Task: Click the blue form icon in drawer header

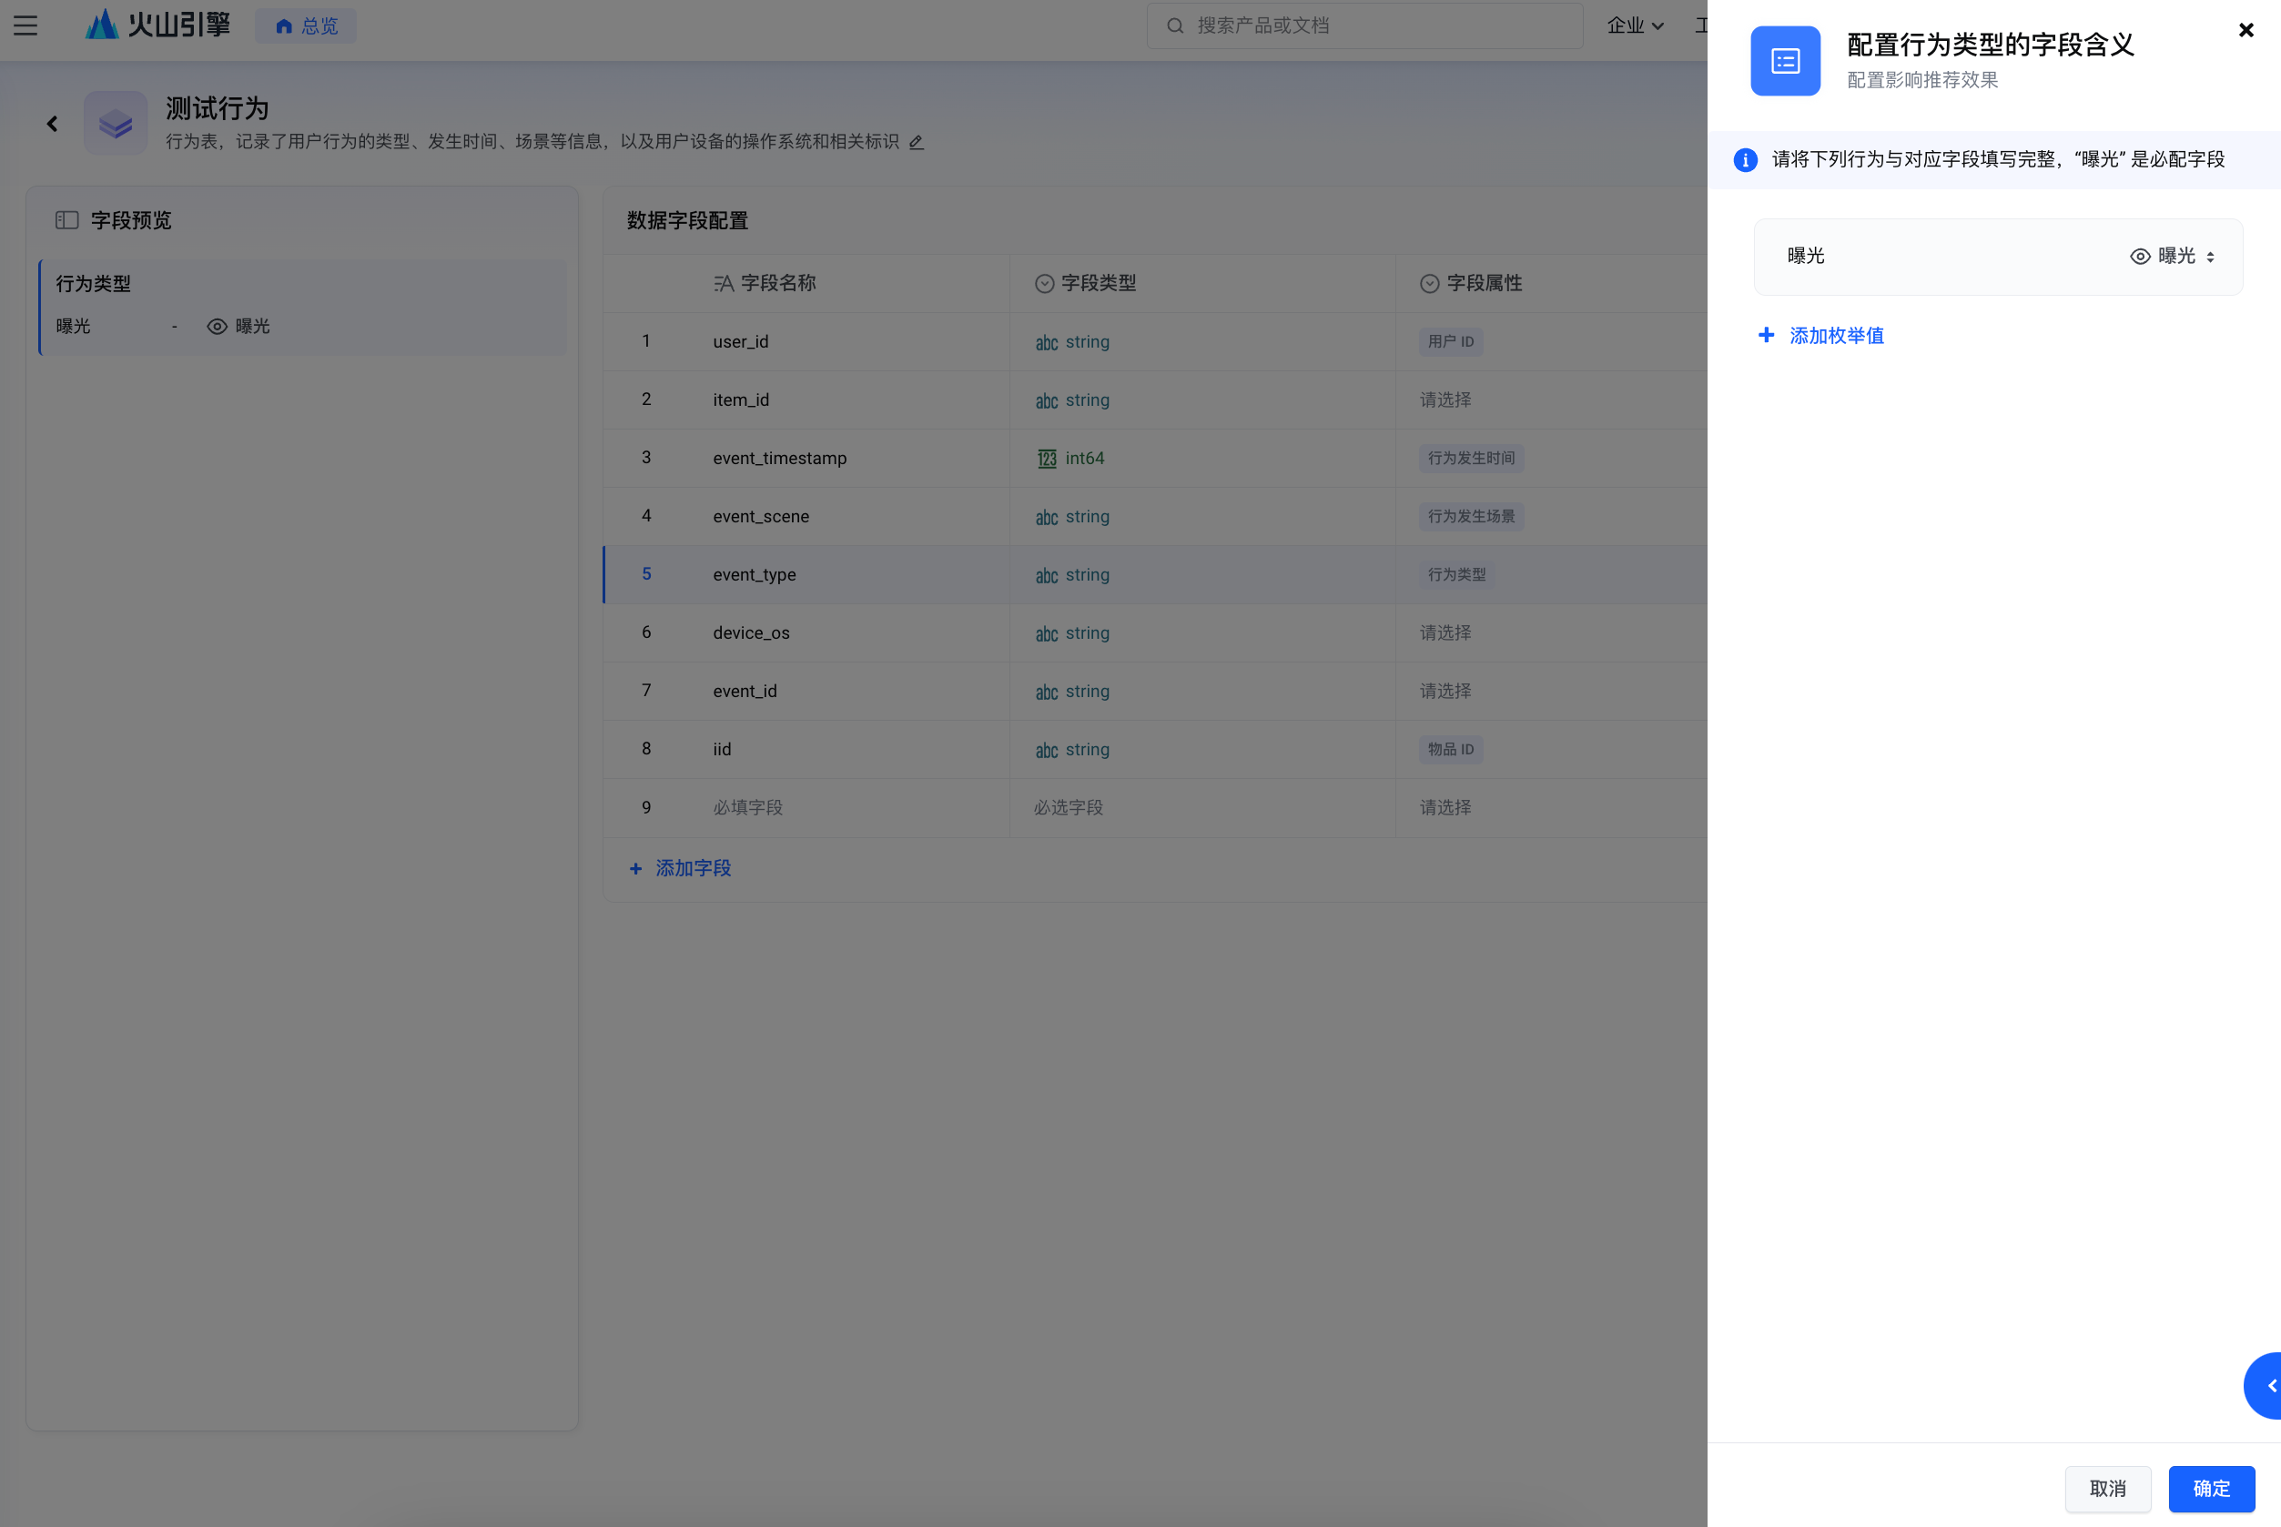Action: click(x=1784, y=61)
